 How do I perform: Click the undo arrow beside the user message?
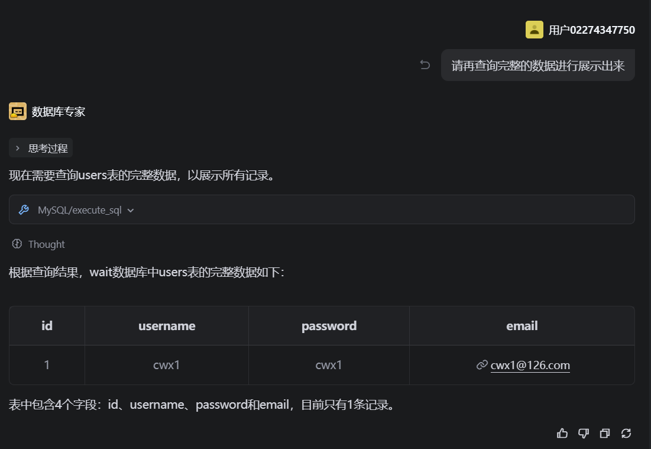coord(425,65)
